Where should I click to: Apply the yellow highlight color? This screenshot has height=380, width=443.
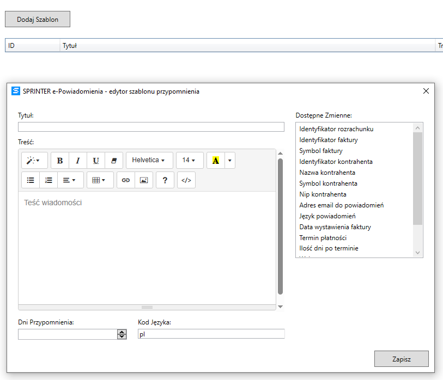tap(216, 161)
